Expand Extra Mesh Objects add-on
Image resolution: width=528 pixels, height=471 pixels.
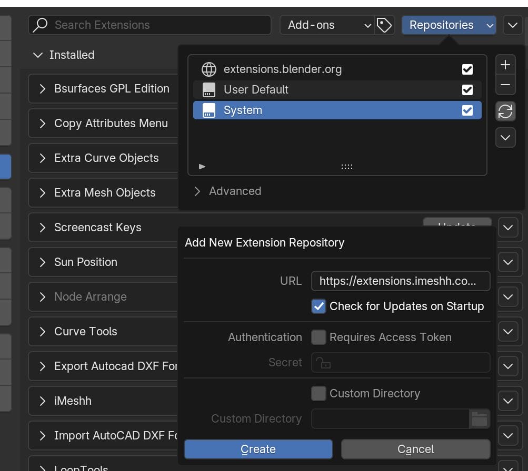(43, 192)
